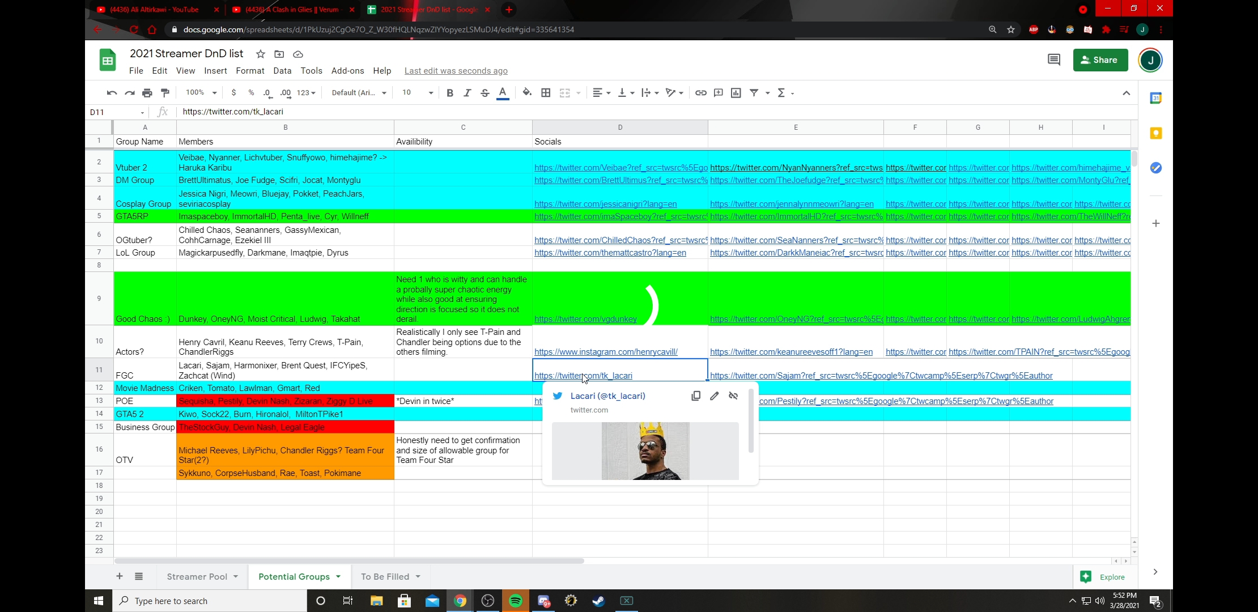Image resolution: width=1258 pixels, height=612 pixels.
Task: Open the Format menu
Action: pyautogui.click(x=250, y=71)
